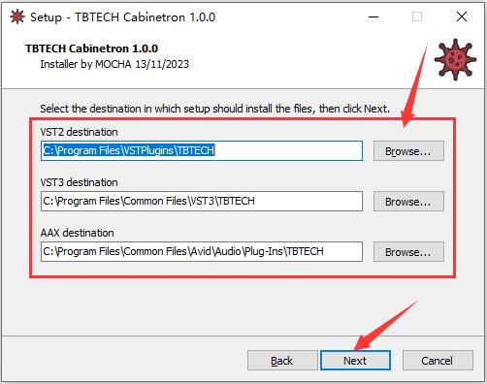
Task: Click the Installer by MOCHA subtitle text
Action: (x=114, y=64)
